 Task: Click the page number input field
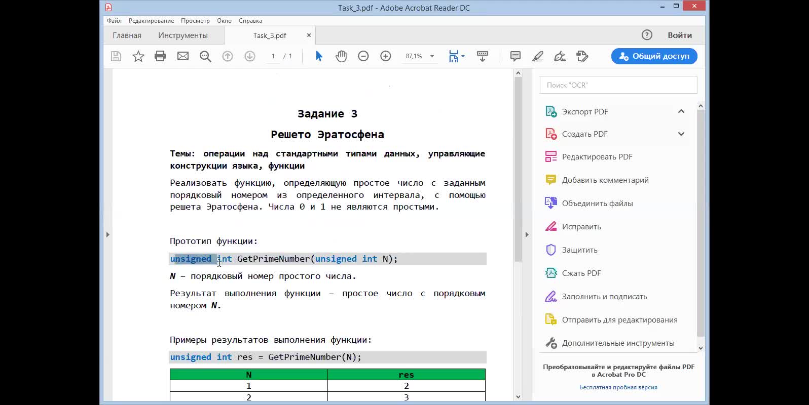[273, 56]
